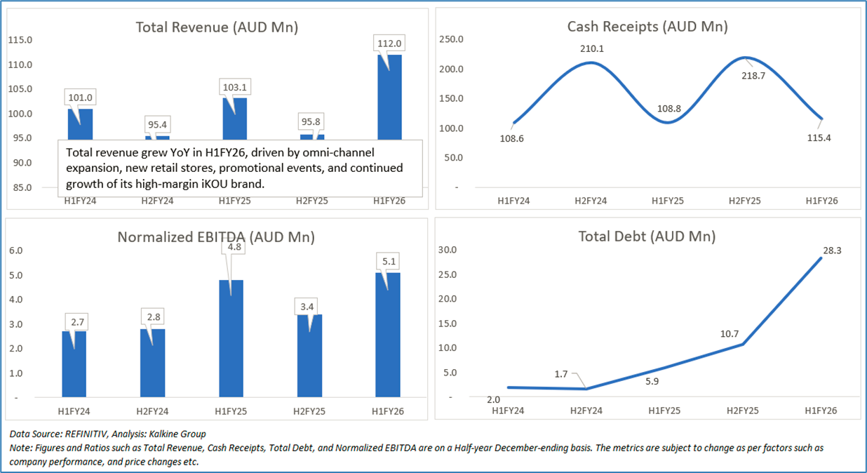This screenshot has height=473, width=867.
Task: Click the Total Debt (AUD Mn) chart title
Action: click(x=647, y=236)
